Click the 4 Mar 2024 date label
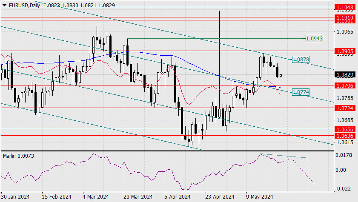The image size is (358, 202). [96, 196]
